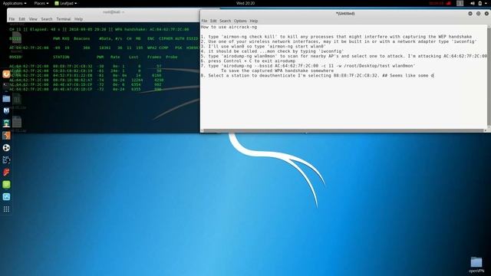Click the Frames column header in terminal
Screen dimensions: 491x276
[154, 58]
